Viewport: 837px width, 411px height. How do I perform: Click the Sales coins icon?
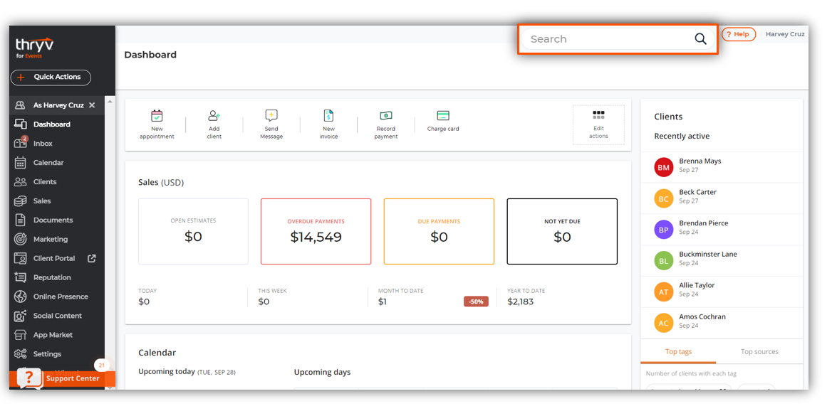click(x=20, y=201)
